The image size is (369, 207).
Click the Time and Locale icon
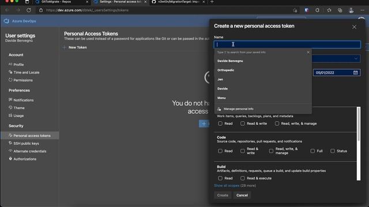point(10,72)
